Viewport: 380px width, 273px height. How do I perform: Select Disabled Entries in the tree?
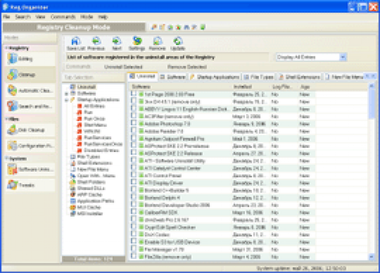pos(101,150)
